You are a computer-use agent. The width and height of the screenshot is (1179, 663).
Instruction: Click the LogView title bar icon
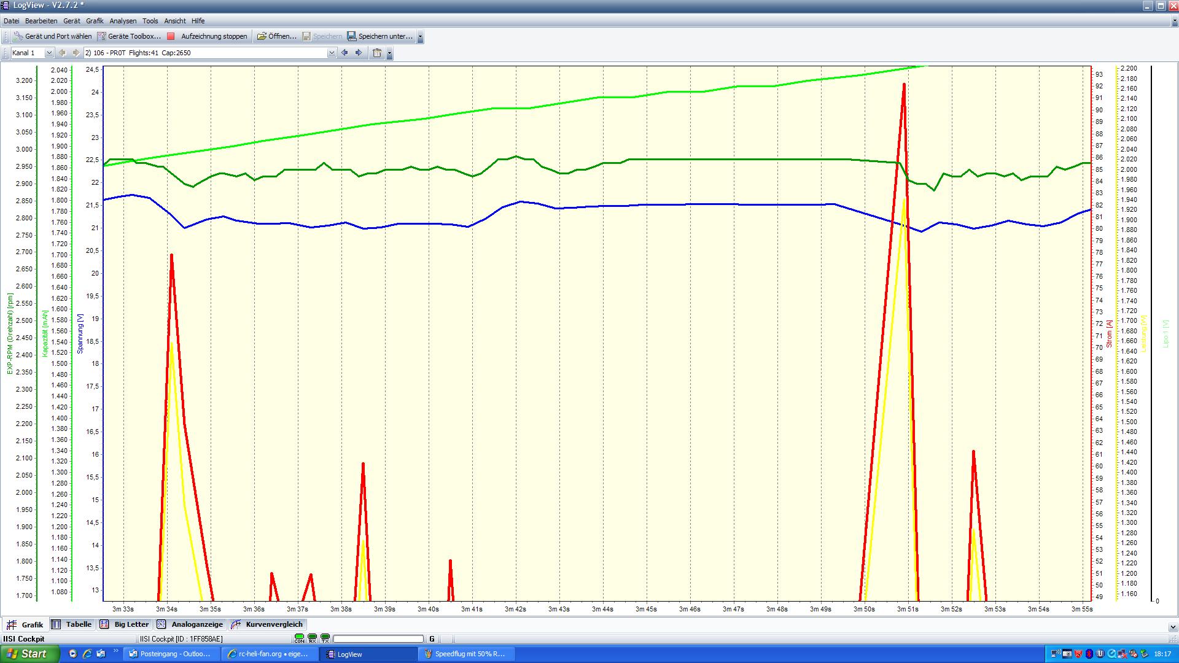click(6, 6)
